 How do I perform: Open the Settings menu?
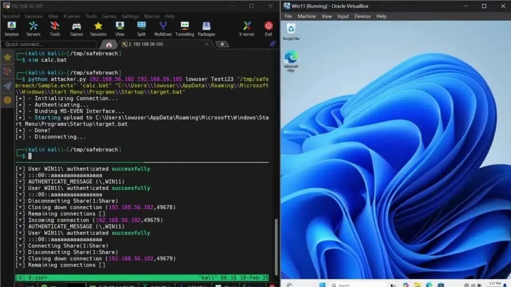click(x=130, y=16)
